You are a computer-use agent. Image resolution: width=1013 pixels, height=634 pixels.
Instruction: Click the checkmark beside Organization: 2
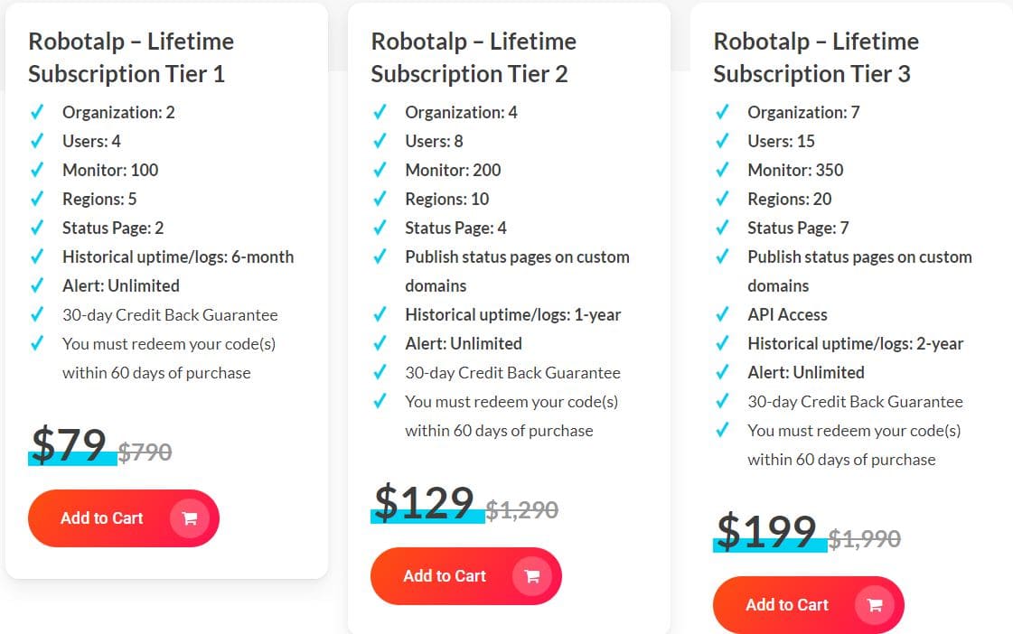pos(38,112)
